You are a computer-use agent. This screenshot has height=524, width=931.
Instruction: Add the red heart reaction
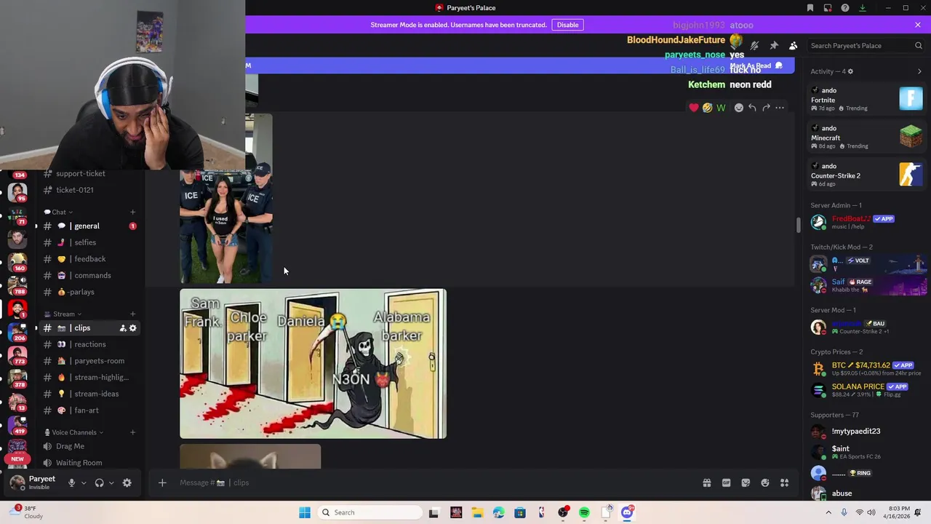[694, 108]
